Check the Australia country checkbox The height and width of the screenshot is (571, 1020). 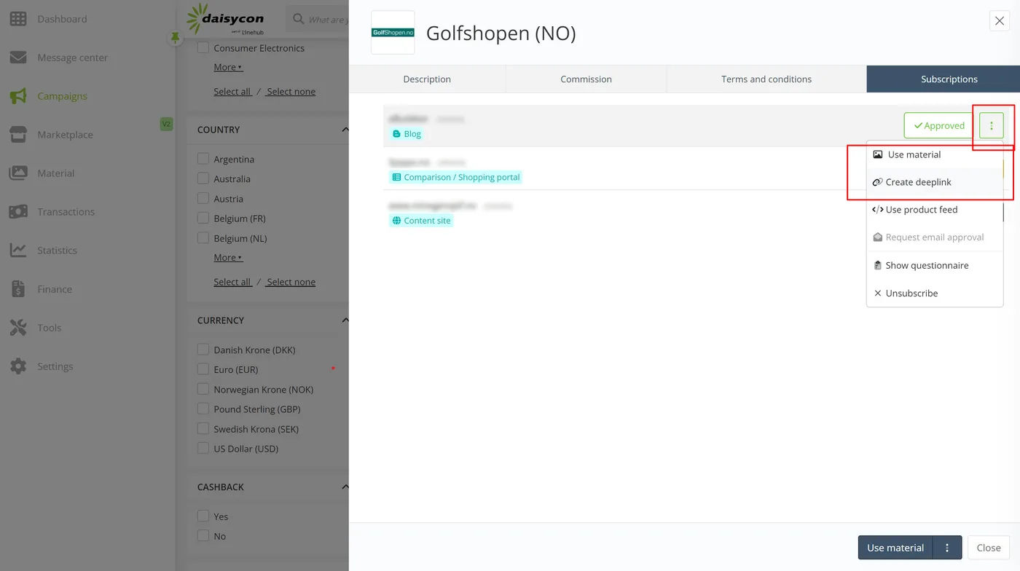point(203,178)
